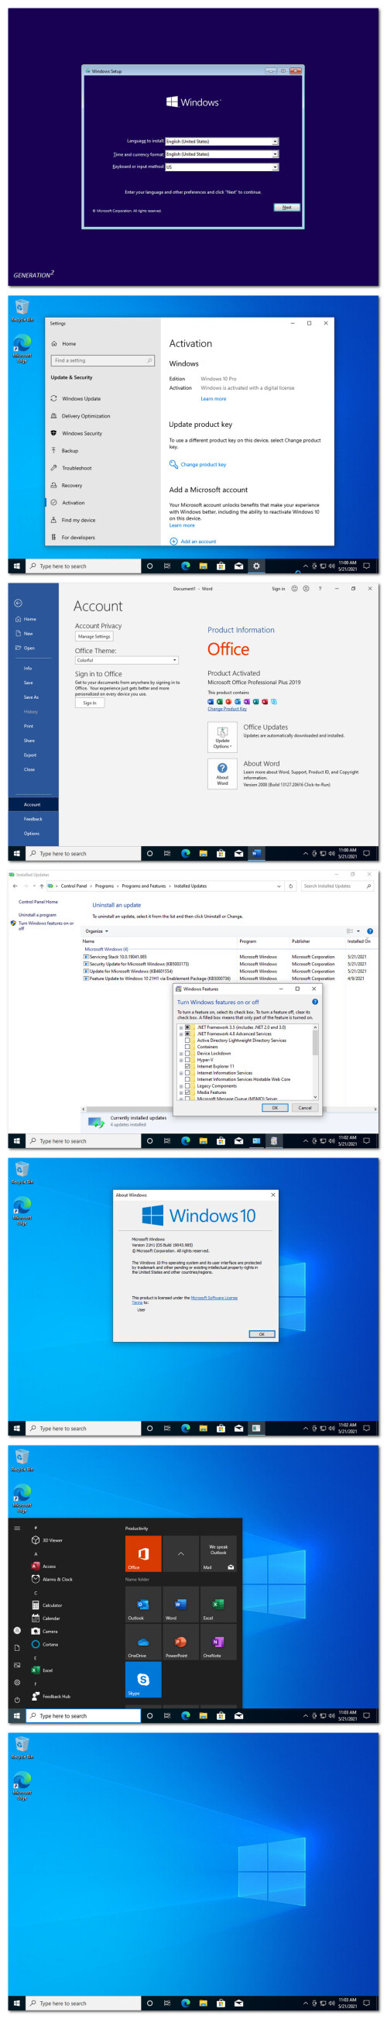
Task: Enable the Hyper-V checkbox
Action: 187,1060
